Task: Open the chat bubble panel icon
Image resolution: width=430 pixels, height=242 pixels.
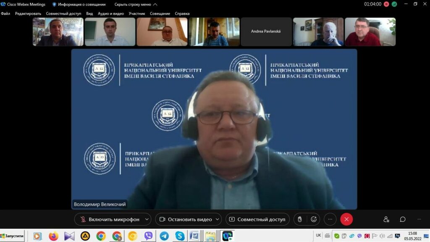Action: point(402,219)
